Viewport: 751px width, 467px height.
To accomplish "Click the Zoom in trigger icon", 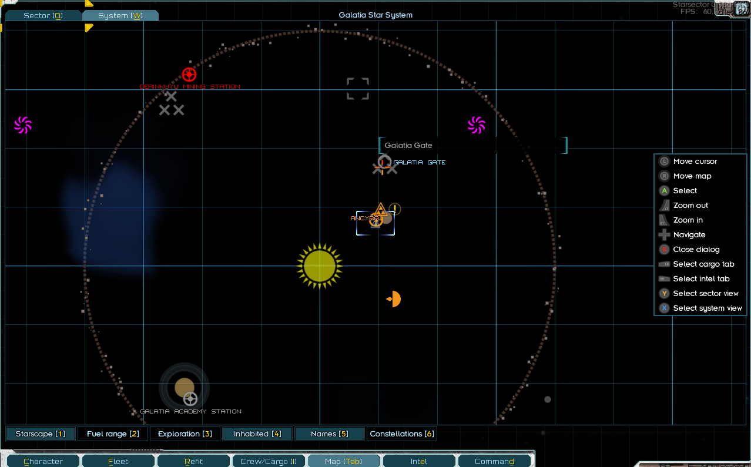I will point(664,220).
